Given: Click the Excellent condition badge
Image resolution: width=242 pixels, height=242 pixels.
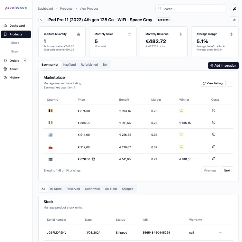Looking at the screenshot, I should 164,20.
